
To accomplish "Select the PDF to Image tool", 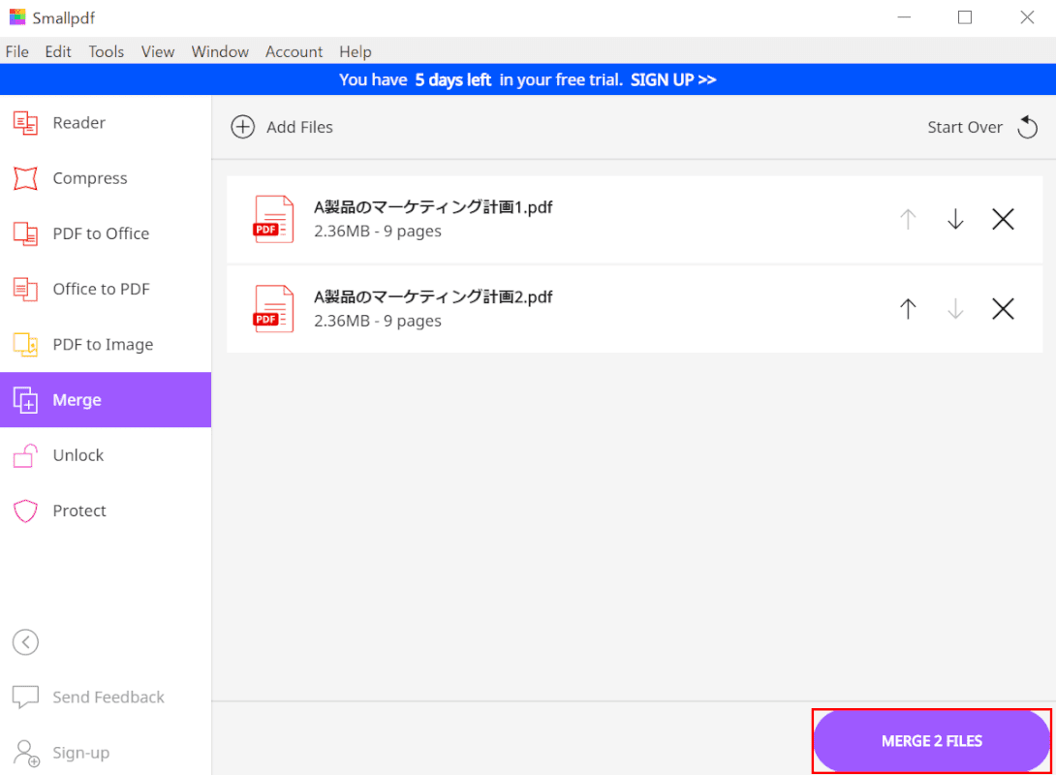I will coord(105,344).
